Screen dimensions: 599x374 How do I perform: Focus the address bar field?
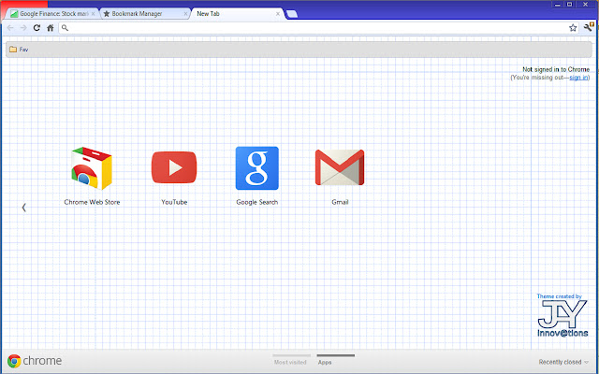318,28
